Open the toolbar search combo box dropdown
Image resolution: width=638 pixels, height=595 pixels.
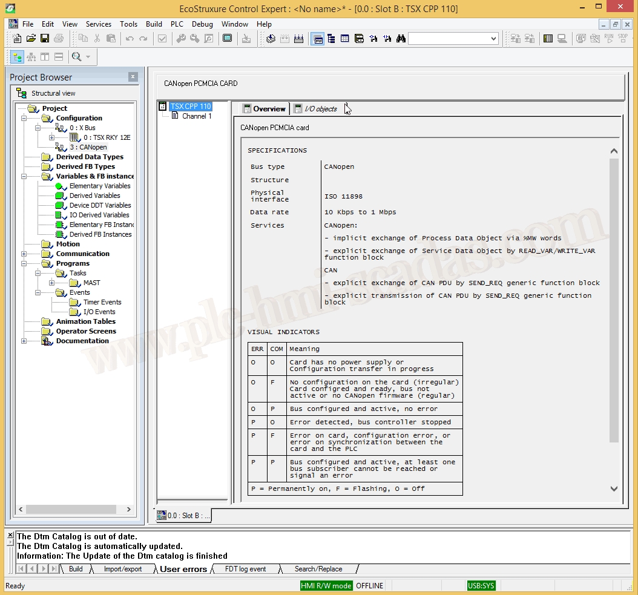(x=493, y=39)
